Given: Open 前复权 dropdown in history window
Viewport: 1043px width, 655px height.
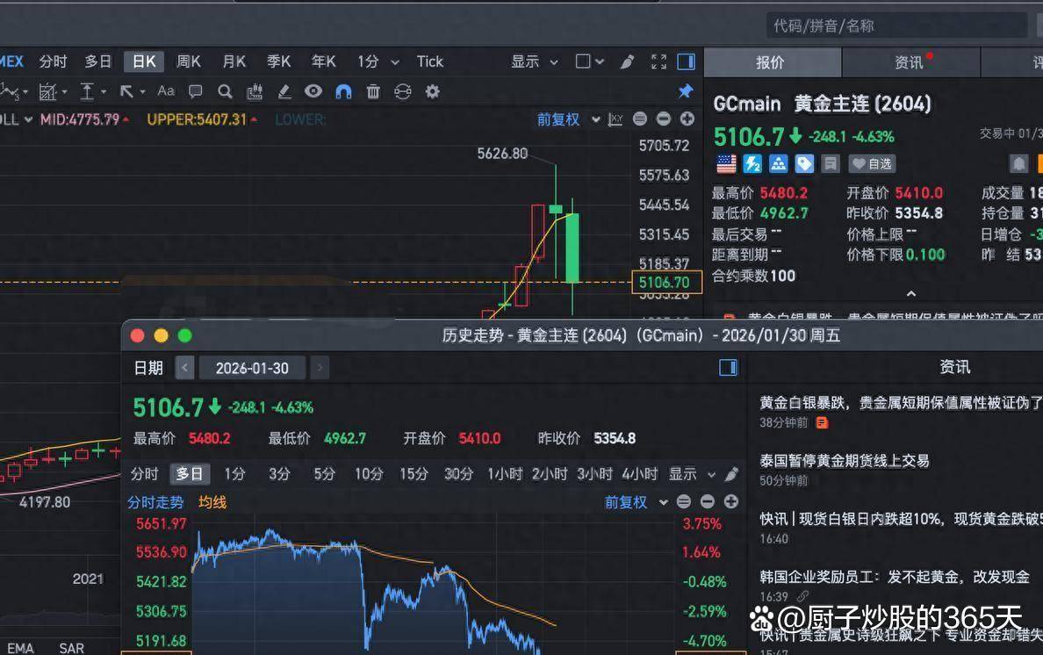Looking at the screenshot, I should coord(636,502).
